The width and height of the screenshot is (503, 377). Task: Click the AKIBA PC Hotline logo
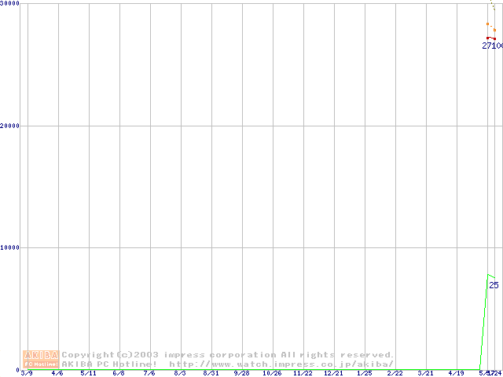(41, 359)
